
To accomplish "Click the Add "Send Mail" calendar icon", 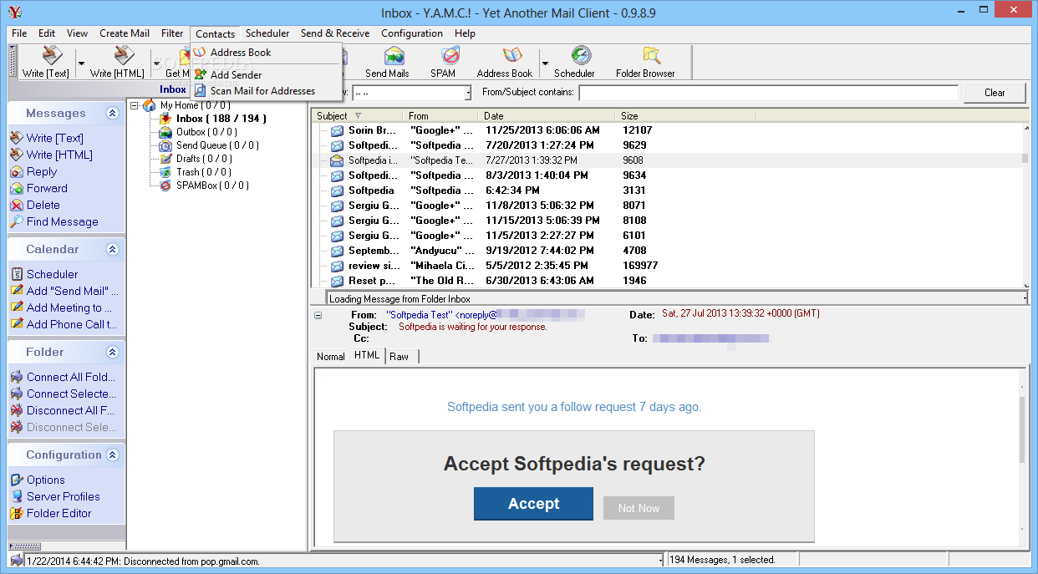I will (x=17, y=291).
